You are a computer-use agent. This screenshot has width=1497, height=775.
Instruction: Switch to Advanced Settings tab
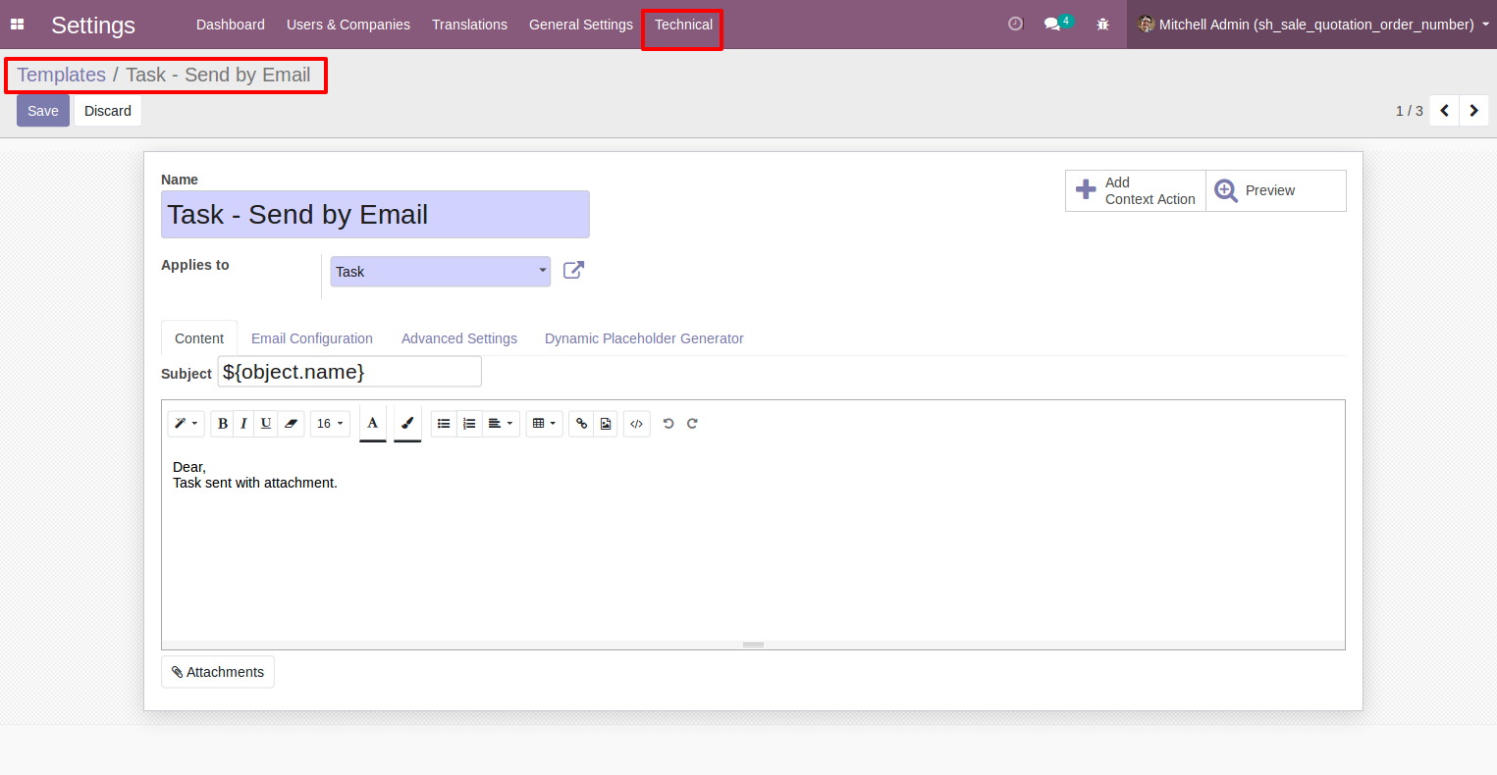coord(459,338)
